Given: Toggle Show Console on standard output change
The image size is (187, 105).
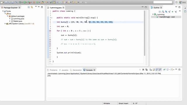Looking at the screenshot, I should [157, 70].
